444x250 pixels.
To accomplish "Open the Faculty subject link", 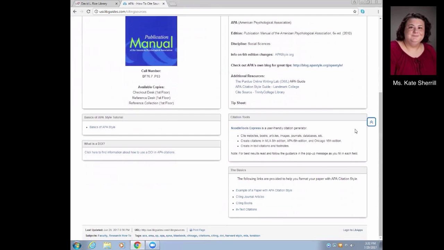I will [x=103, y=236].
